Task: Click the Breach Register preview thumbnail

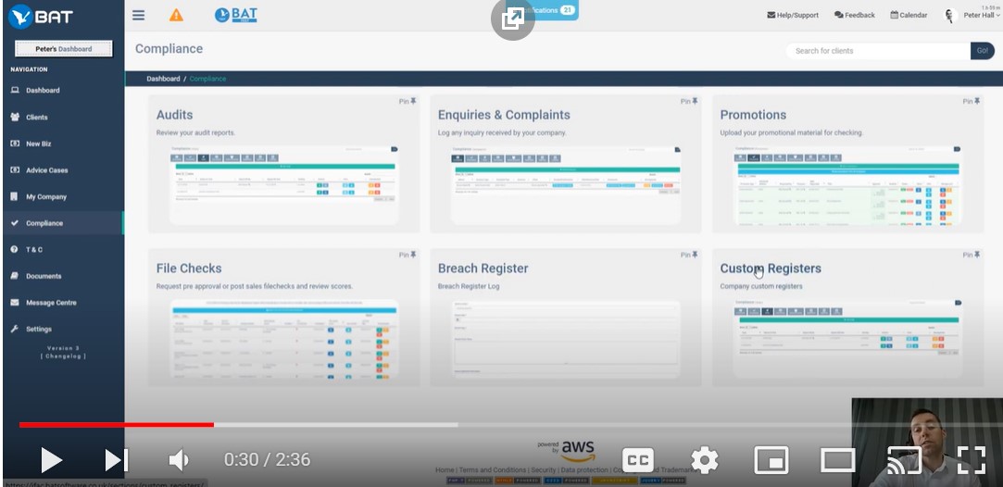Action: pyautogui.click(x=566, y=339)
